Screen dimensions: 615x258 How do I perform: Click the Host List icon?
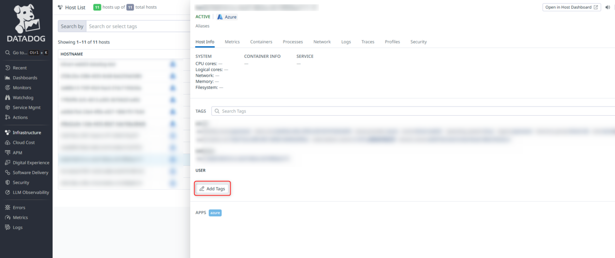[60, 7]
